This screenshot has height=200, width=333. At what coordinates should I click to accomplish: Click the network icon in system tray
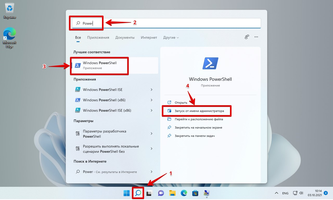pos(295,193)
